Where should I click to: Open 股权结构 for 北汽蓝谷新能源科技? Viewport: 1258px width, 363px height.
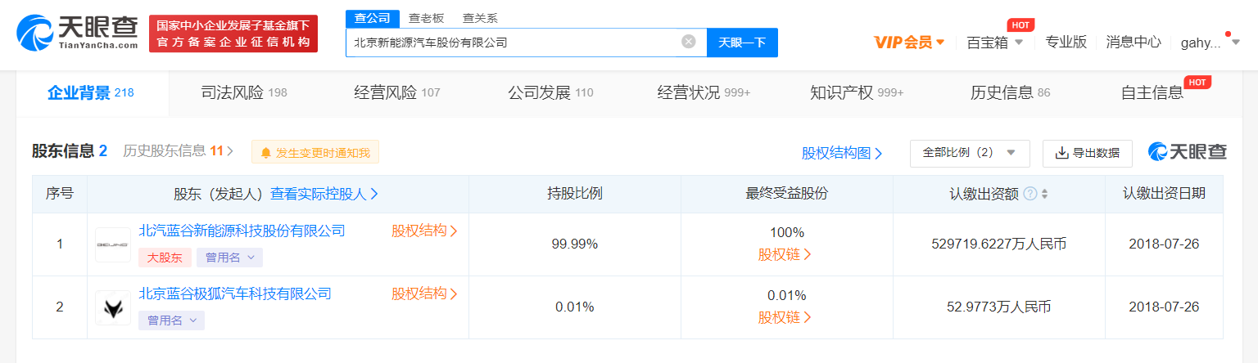[x=424, y=231]
